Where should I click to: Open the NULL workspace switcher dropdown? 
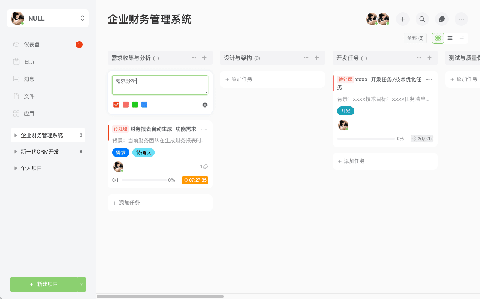pyautogui.click(x=82, y=18)
